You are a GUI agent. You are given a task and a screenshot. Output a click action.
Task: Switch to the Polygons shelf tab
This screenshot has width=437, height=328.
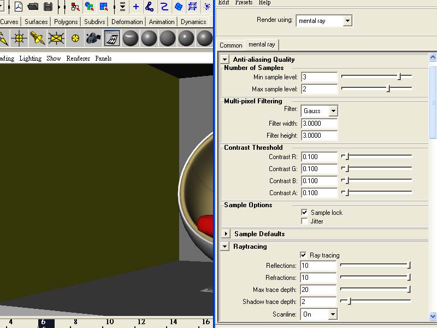(66, 22)
